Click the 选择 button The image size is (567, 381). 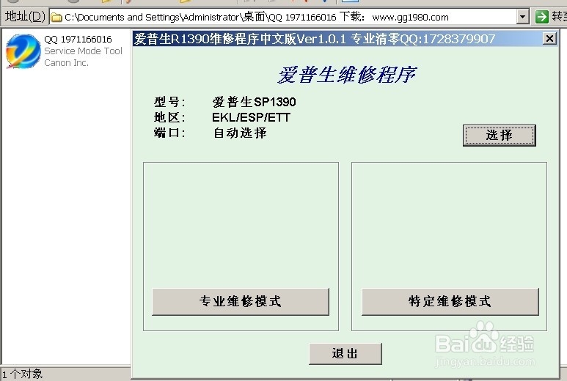pyautogui.click(x=499, y=136)
